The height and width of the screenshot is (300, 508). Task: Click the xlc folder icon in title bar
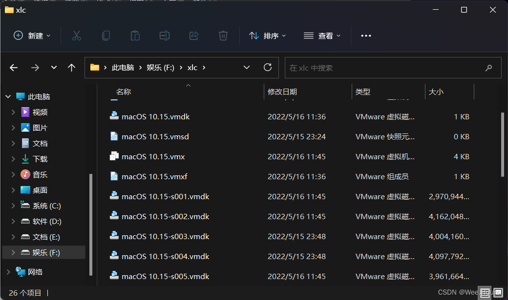[x=9, y=10]
